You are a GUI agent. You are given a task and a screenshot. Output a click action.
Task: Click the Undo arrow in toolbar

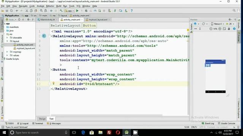17,11
